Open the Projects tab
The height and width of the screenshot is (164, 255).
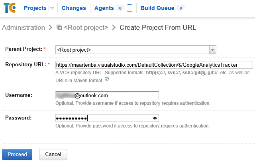point(35,8)
